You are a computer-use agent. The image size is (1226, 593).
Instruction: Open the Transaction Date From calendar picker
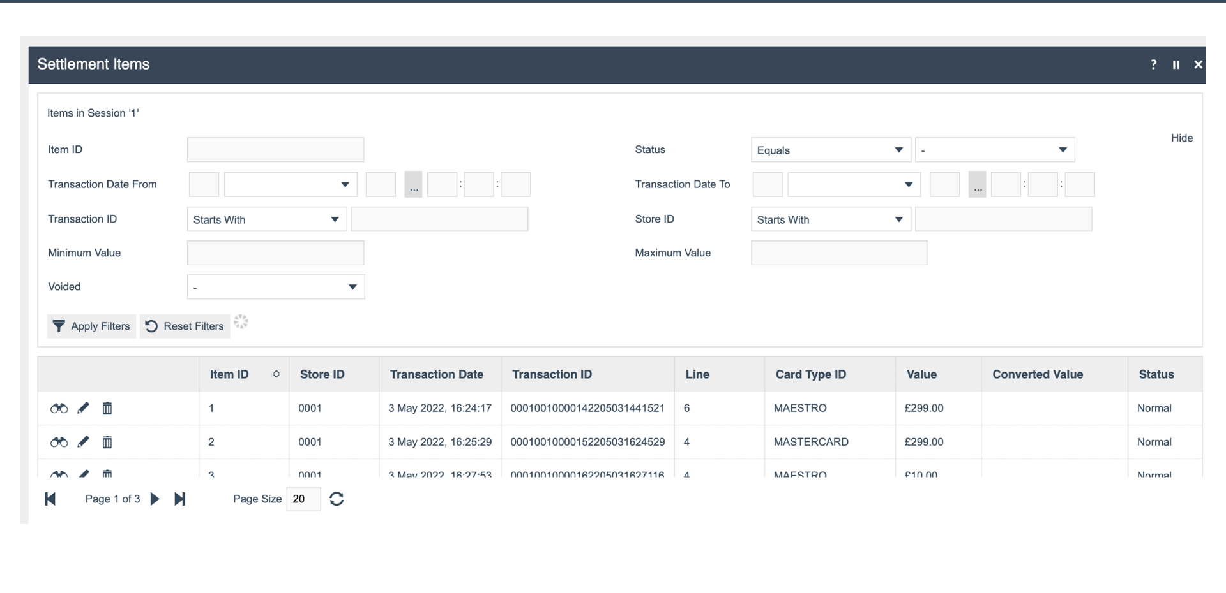[x=413, y=184]
